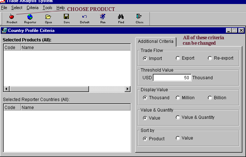Select the Export trade flow option

coord(178,58)
